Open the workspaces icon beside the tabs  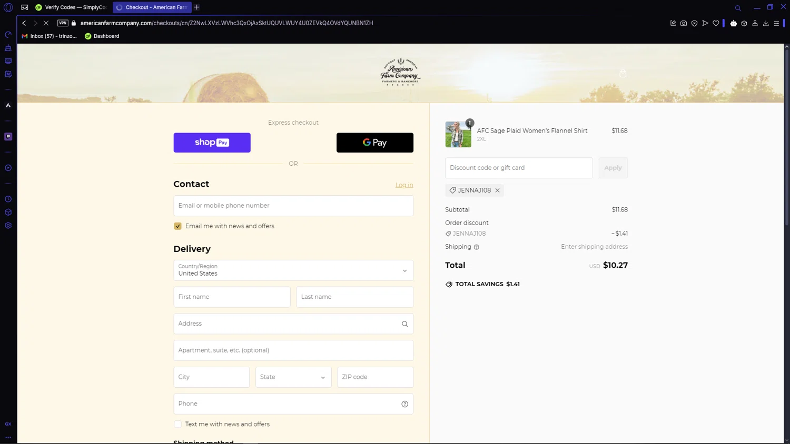click(x=25, y=7)
